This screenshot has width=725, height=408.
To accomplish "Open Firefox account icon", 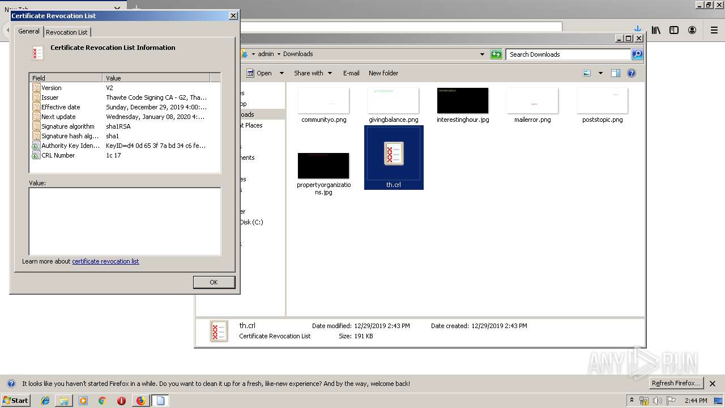I will click(x=692, y=30).
